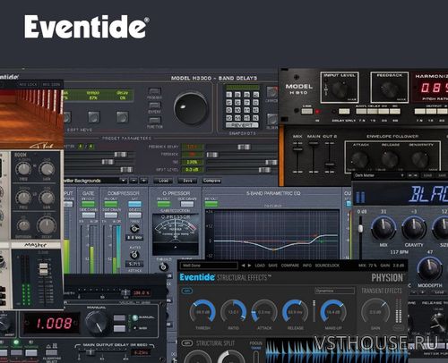Click the Revert button under snapshots
Screen dimensions: 448x363
[242, 125]
